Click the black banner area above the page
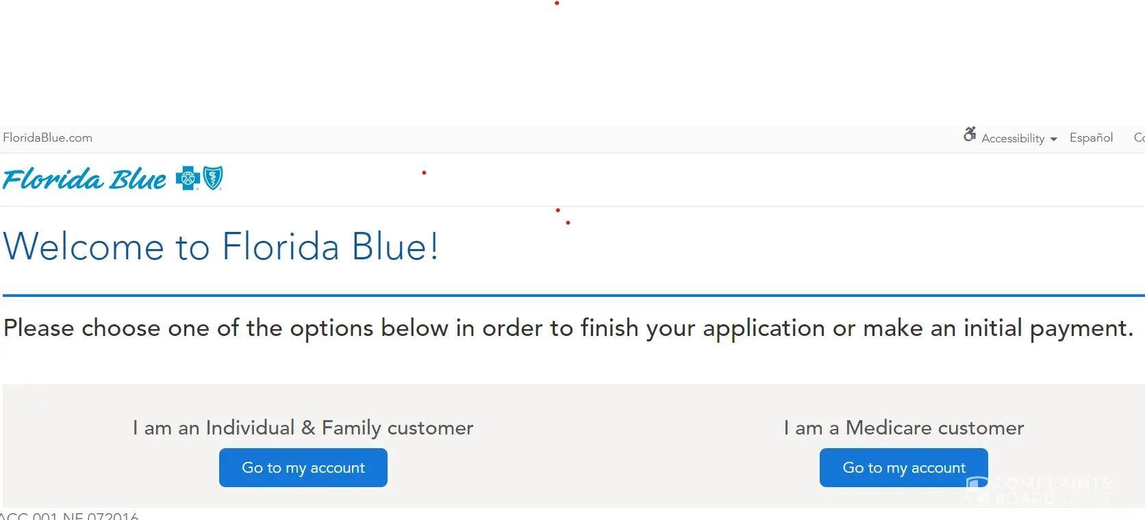 pyautogui.click(x=572, y=63)
